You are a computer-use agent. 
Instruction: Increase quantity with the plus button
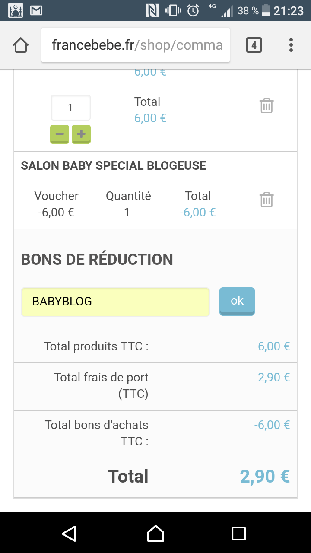coord(81,134)
